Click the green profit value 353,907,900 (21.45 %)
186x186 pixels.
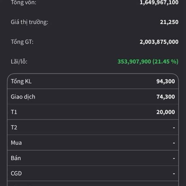(x=148, y=61)
